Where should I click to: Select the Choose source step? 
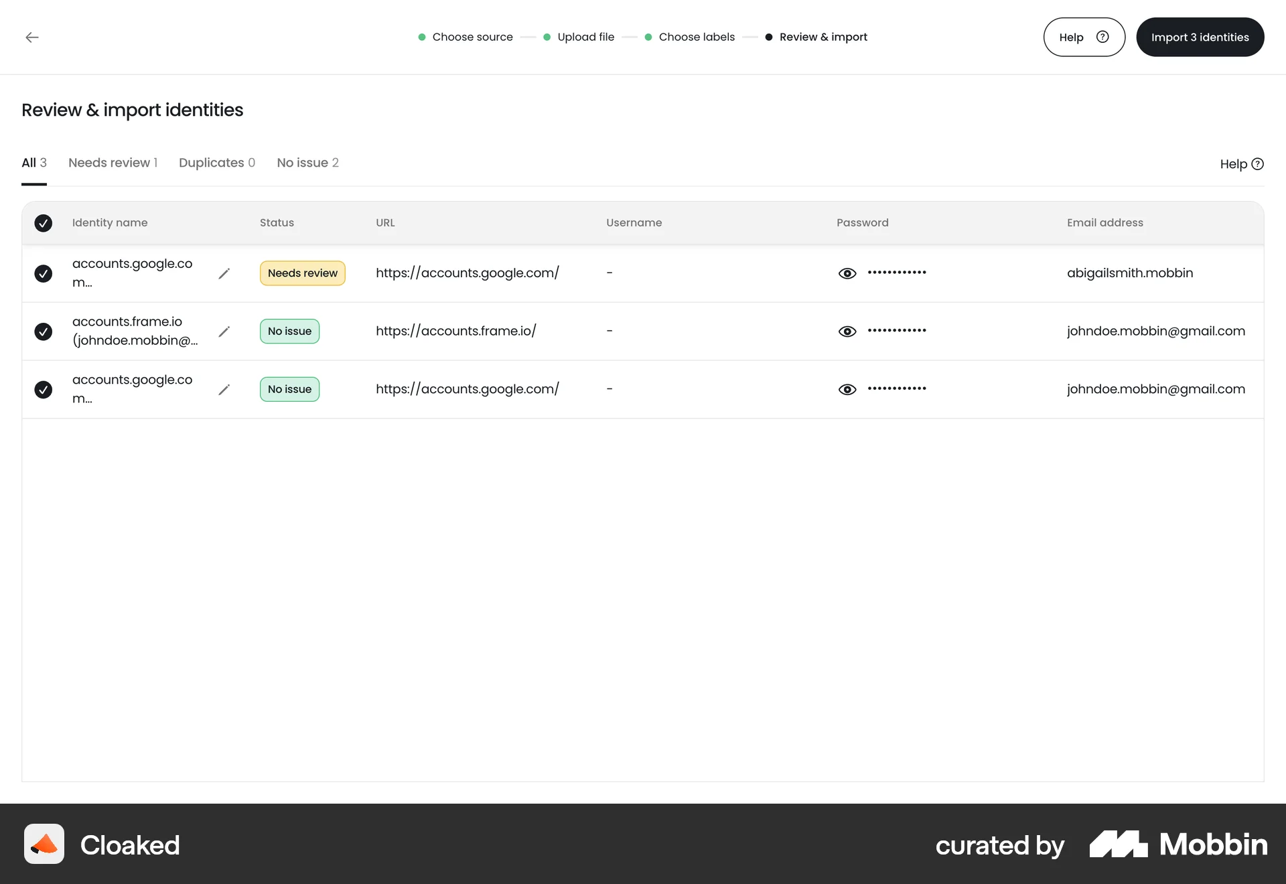pyautogui.click(x=472, y=37)
